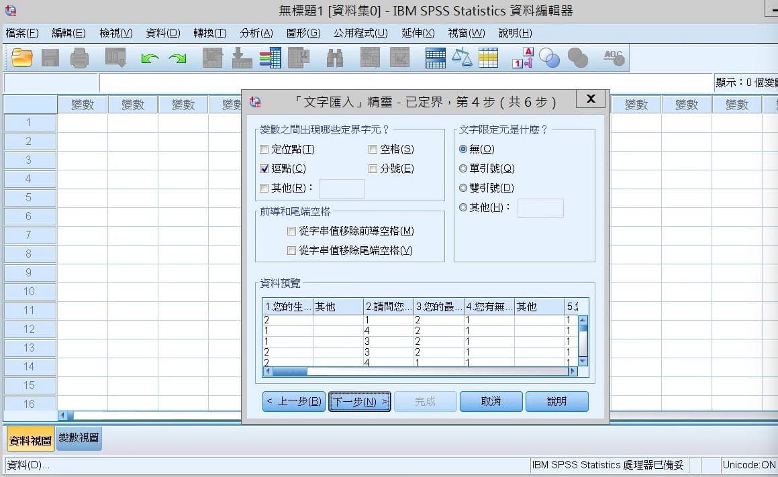Uncheck the 逗點(C) delimiter checkbox
This screenshot has height=477, width=778.
[264, 168]
